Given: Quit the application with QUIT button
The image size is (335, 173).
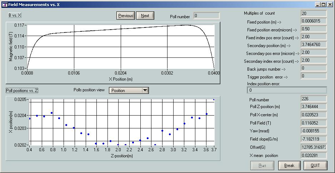Looking at the screenshot, I should coord(315,166).
